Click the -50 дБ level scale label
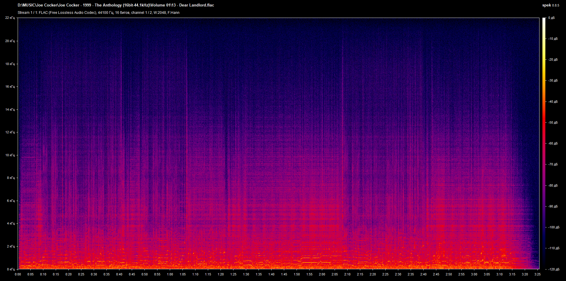 [x=553, y=122]
